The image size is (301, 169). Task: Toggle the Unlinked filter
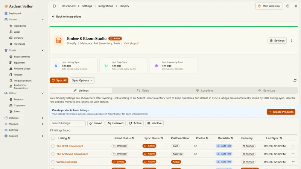tap(116, 123)
